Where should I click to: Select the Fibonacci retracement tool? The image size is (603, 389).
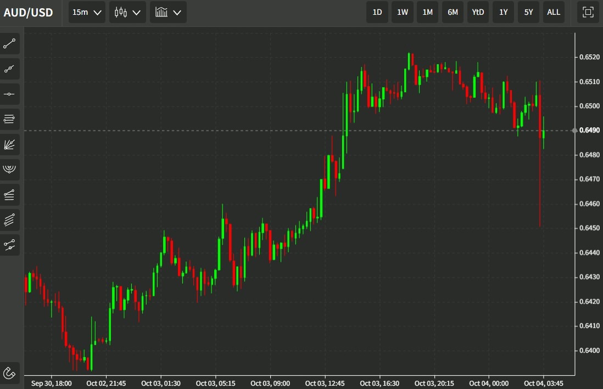9,194
